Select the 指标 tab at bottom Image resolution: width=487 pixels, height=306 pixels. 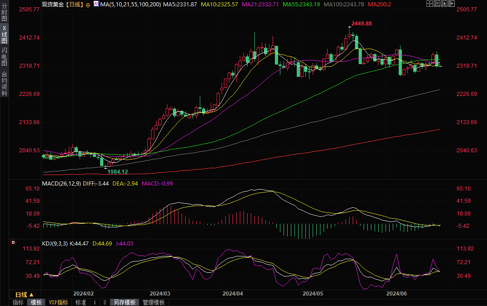(x=18, y=302)
